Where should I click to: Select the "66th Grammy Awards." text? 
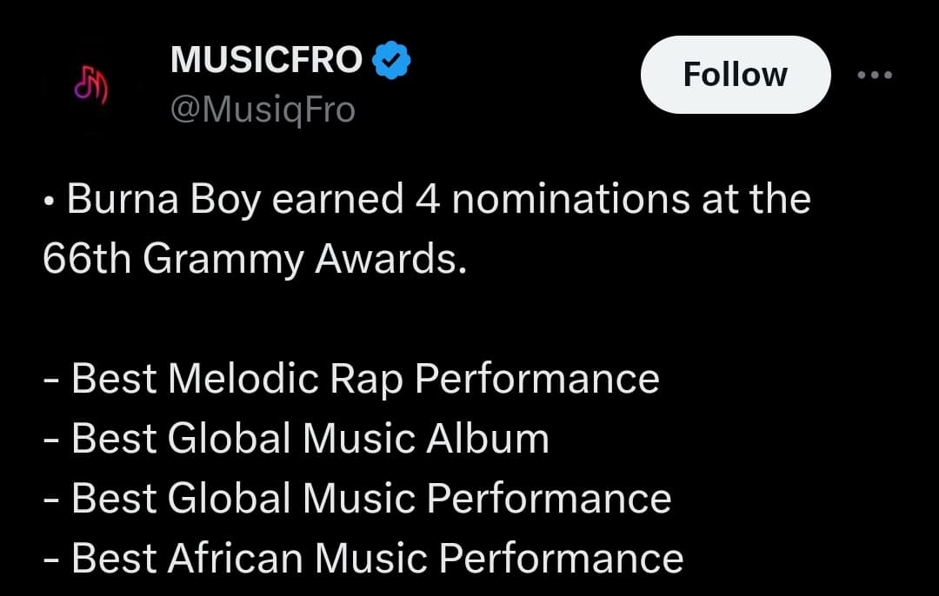point(255,260)
